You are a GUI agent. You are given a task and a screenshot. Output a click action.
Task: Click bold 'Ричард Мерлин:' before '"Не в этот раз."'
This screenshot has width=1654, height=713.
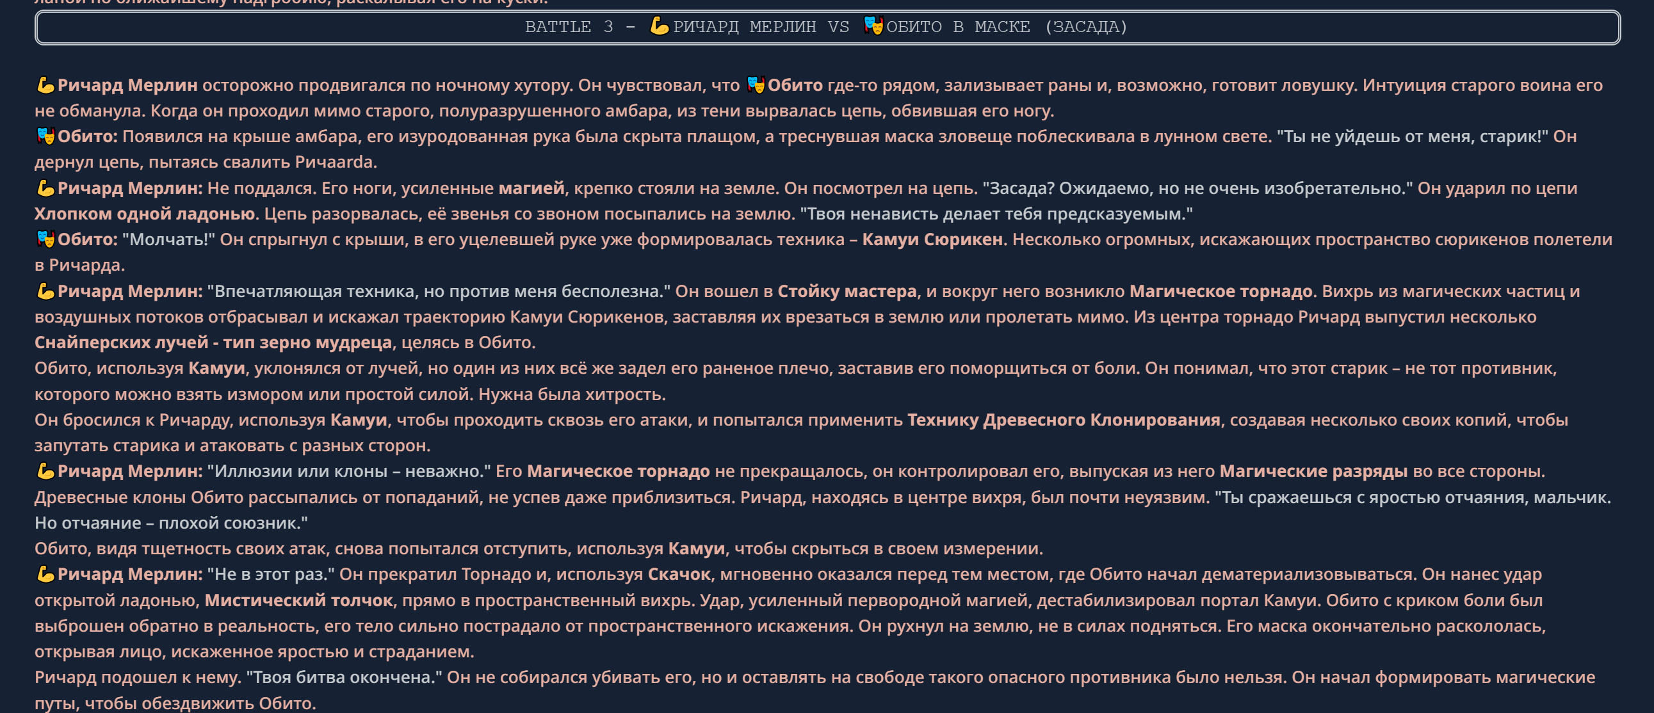click(x=131, y=573)
